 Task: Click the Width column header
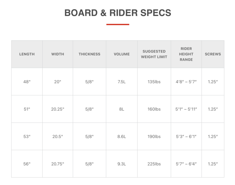[x=58, y=54]
